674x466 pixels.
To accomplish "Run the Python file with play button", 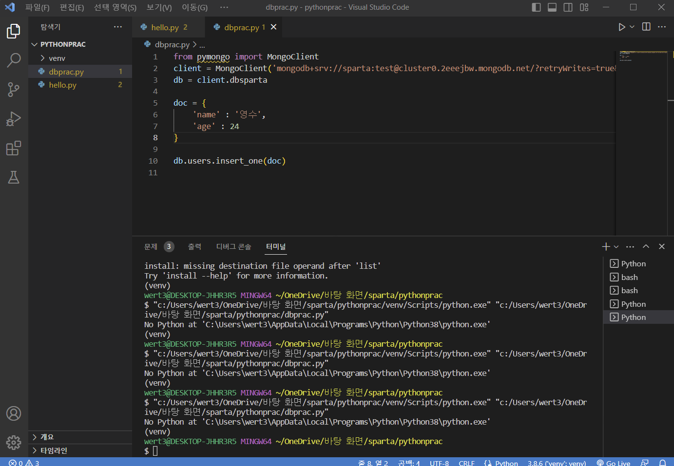I will click(622, 27).
